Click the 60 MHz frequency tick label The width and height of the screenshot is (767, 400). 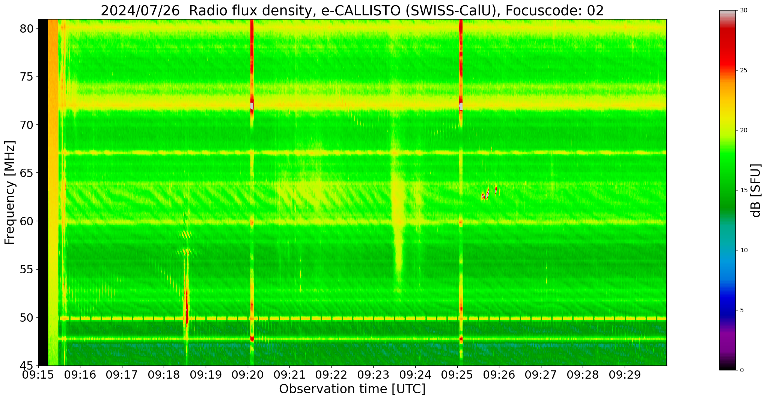point(27,221)
